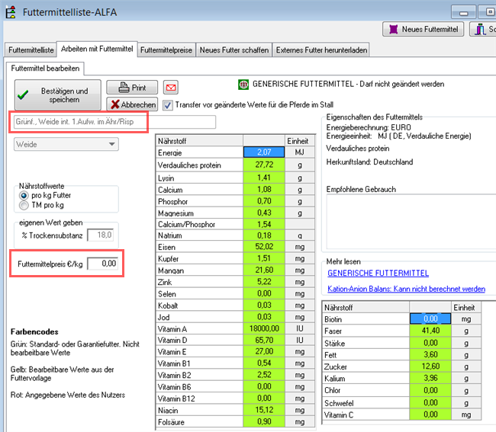Select pro kg Futter radio button
The image size is (496, 432).
24,196
